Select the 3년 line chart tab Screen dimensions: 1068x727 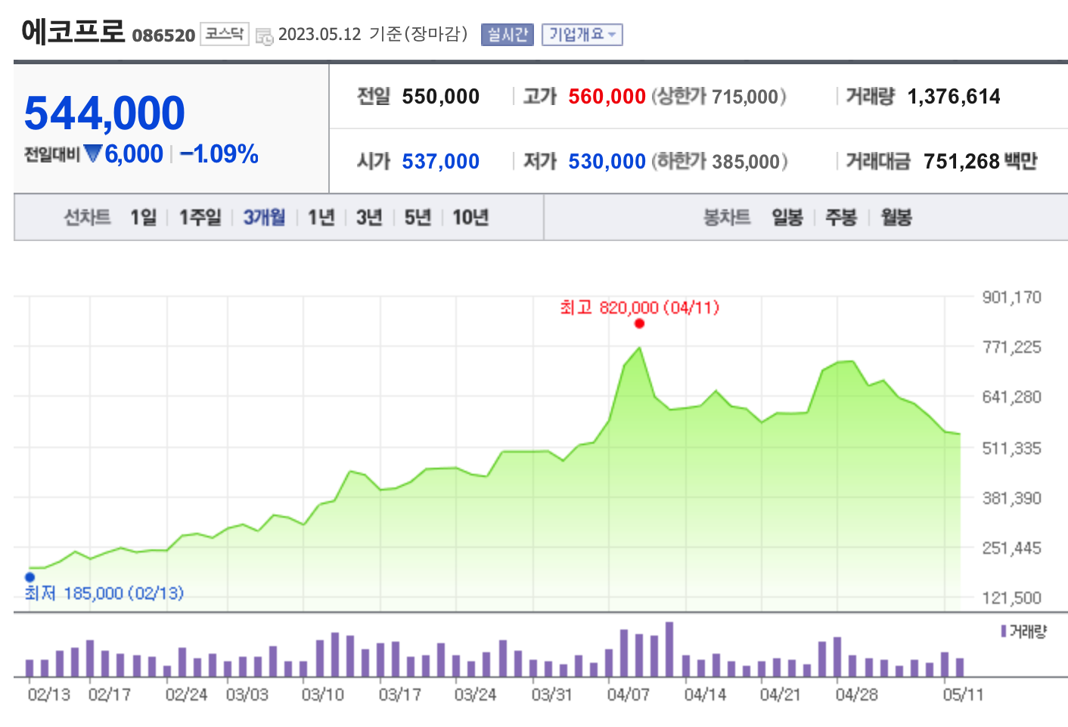point(369,218)
